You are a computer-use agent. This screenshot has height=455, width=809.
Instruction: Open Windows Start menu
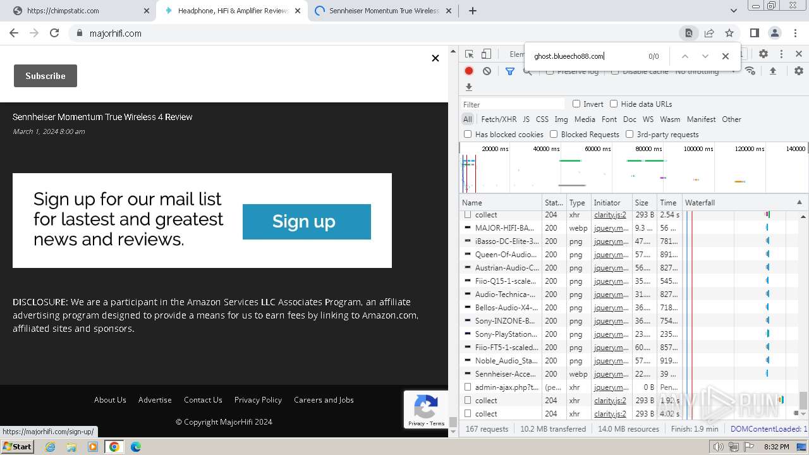[x=18, y=446]
